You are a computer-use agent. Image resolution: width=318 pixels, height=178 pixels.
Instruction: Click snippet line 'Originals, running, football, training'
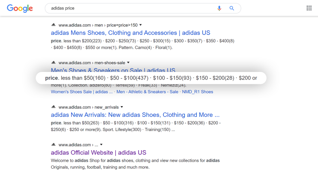tap(100, 167)
